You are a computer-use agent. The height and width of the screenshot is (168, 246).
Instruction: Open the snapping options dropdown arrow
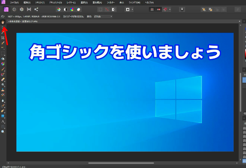[170, 9]
